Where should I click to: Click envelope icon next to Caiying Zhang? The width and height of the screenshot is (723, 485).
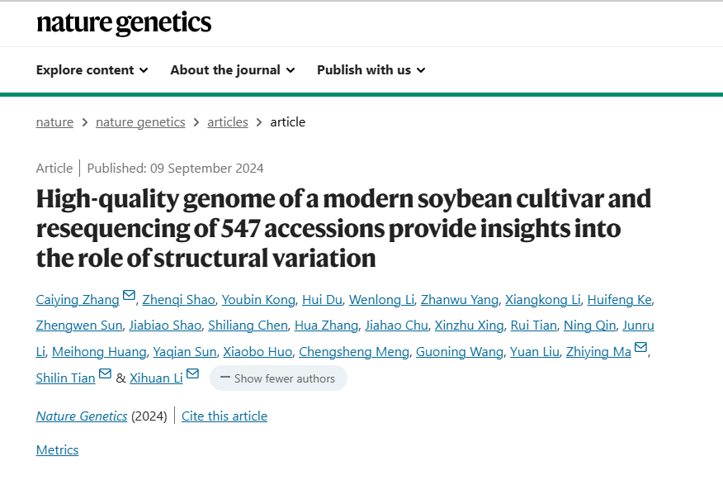coord(129,296)
